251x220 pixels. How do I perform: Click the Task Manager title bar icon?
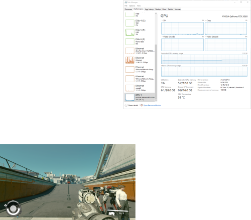(126, 3)
